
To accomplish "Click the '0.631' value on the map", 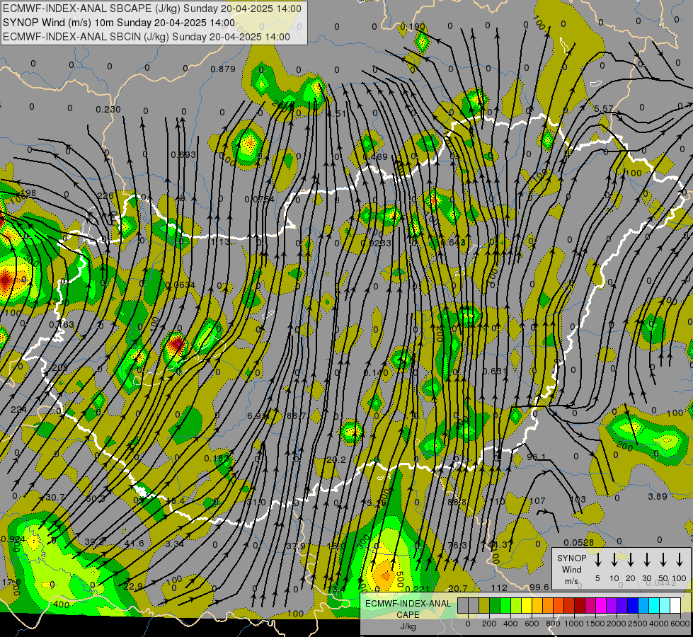I will click(x=495, y=371).
